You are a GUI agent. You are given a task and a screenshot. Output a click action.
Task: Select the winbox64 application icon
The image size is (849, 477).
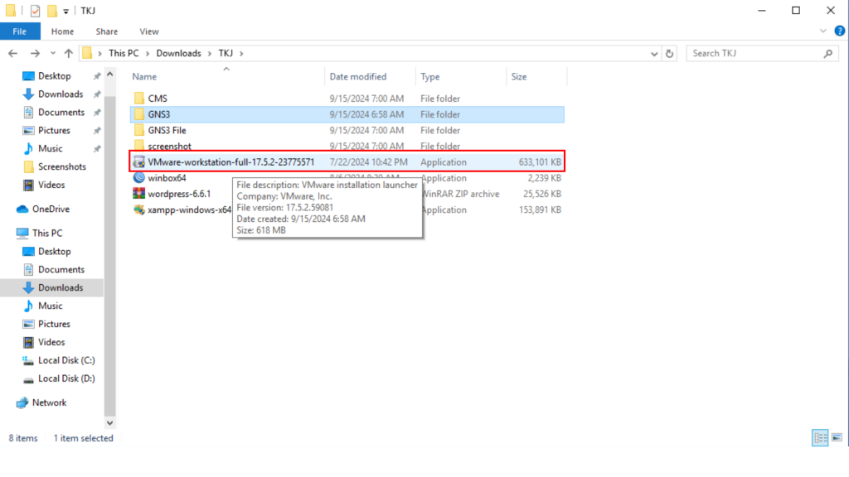(x=139, y=178)
